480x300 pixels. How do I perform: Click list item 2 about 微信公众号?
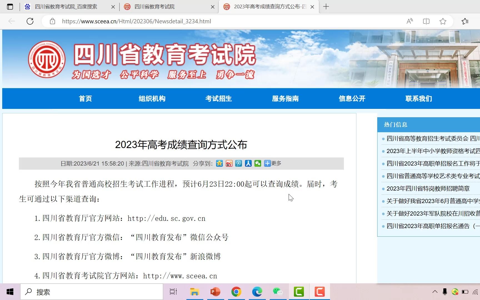[131, 237]
